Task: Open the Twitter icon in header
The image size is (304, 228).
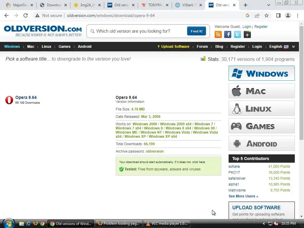Action: pyautogui.click(x=237, y=34)
